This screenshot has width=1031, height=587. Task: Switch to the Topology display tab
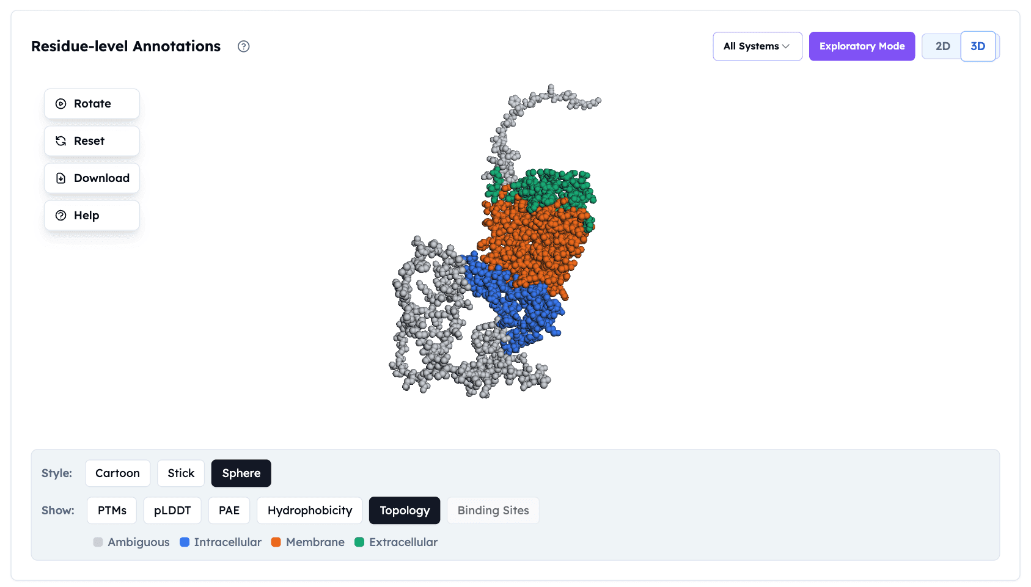(404, 510)
